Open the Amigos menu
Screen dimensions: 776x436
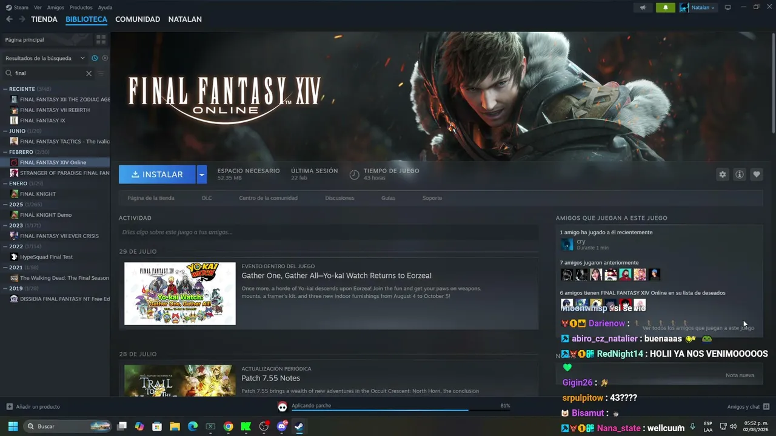point(55,8)
